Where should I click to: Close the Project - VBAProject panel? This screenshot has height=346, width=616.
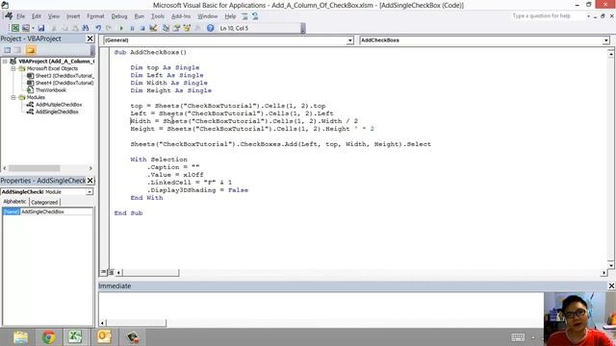90,38
